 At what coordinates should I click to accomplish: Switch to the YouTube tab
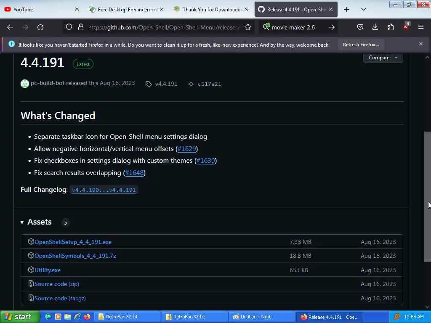pos(42,9)
